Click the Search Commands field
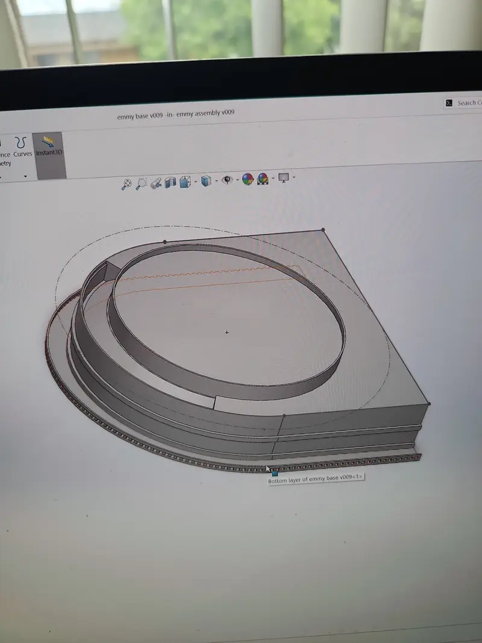Viewport: 482px width, 643px height. pyautogui.click(x=463, y=103)
